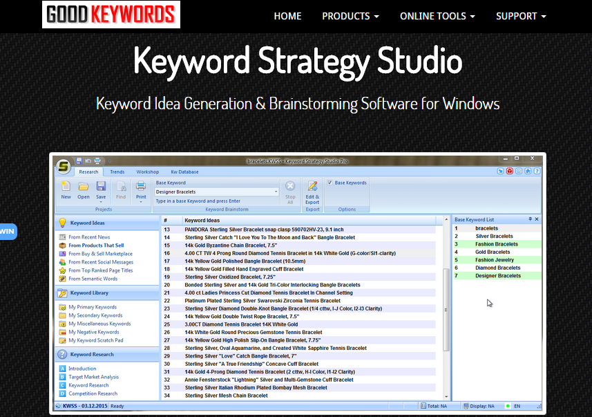The width and height of the screenshot is (592, 417).
Task: Click the round S application menu orb
Action: click(64, 166)
